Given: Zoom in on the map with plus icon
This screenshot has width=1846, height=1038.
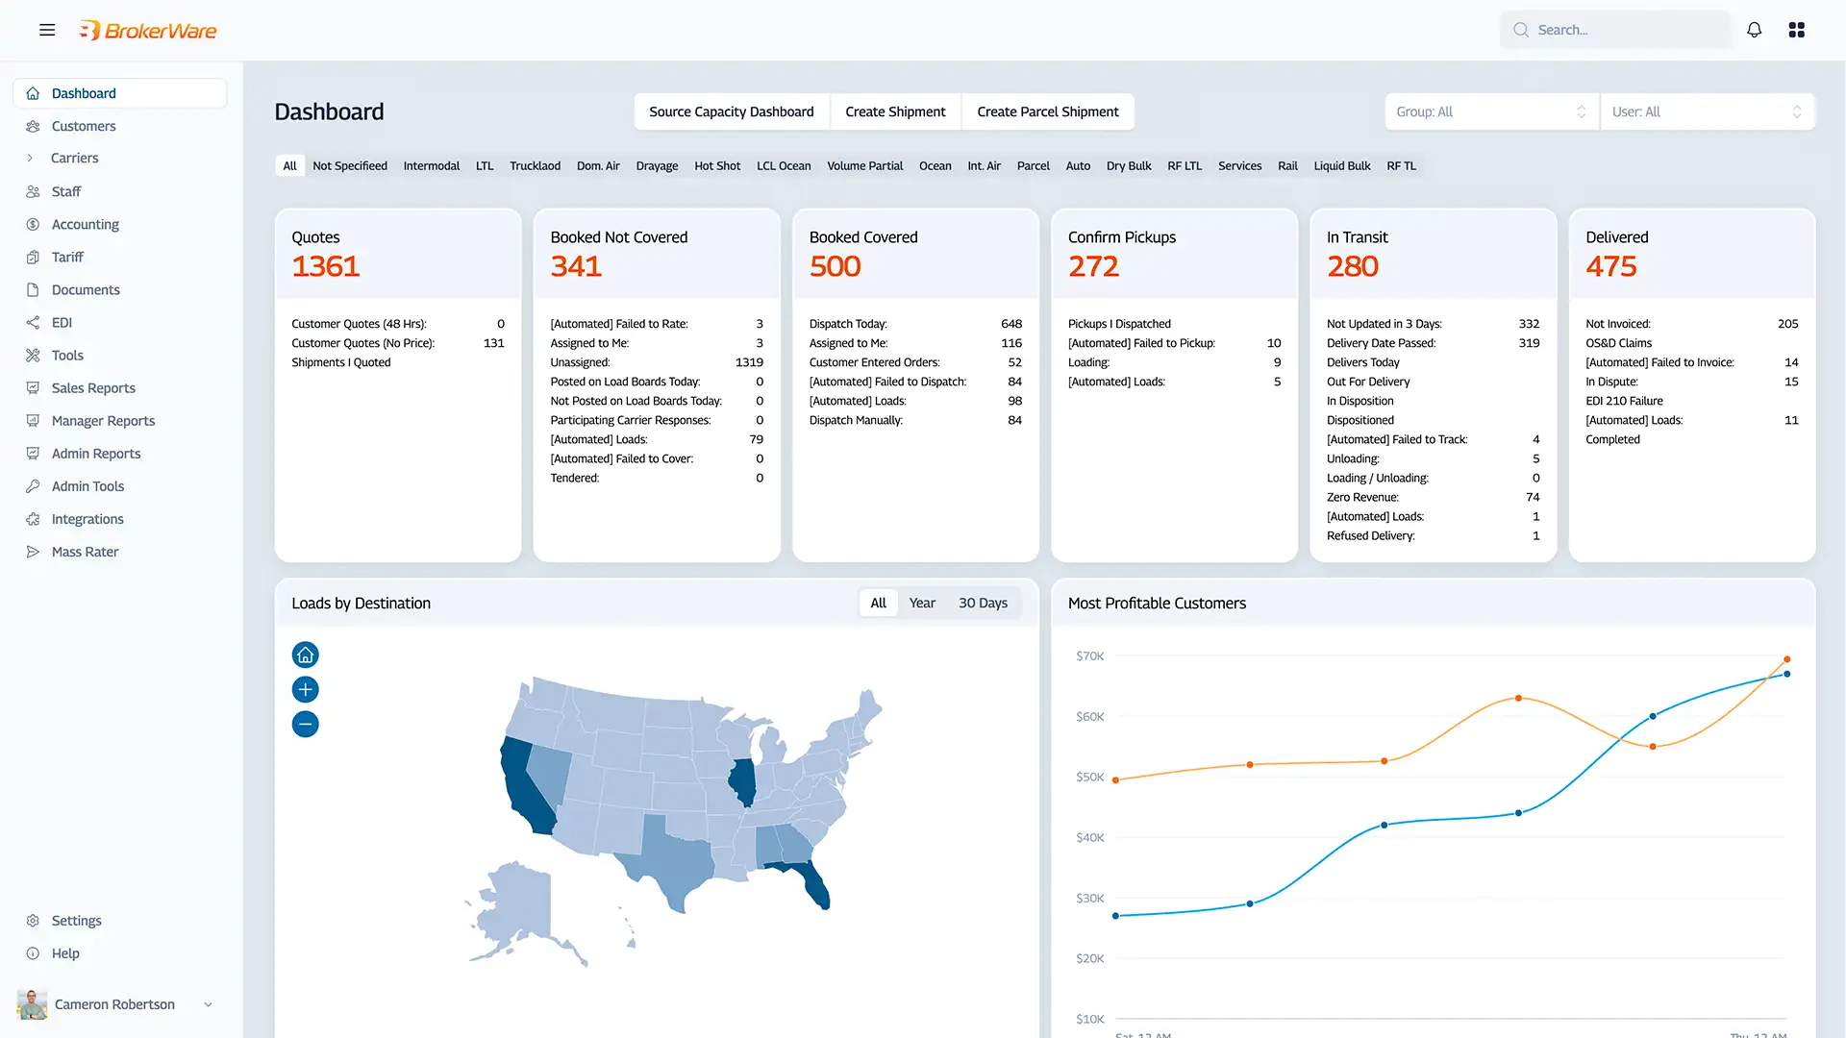Looking at the screenshot, I should point(305,690).
